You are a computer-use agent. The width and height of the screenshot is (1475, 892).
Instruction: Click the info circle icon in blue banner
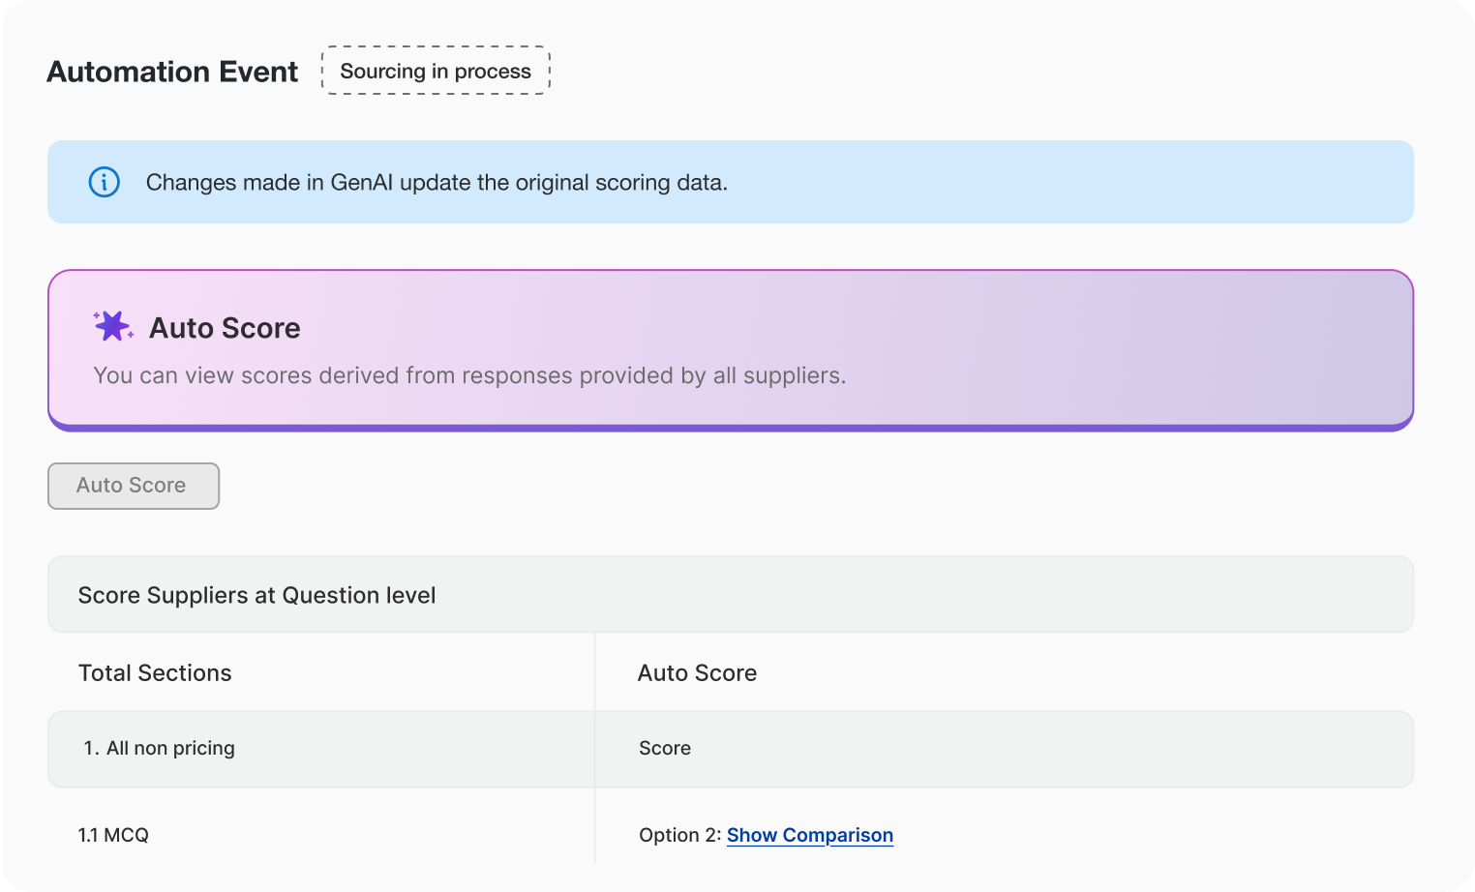(105, 182)
